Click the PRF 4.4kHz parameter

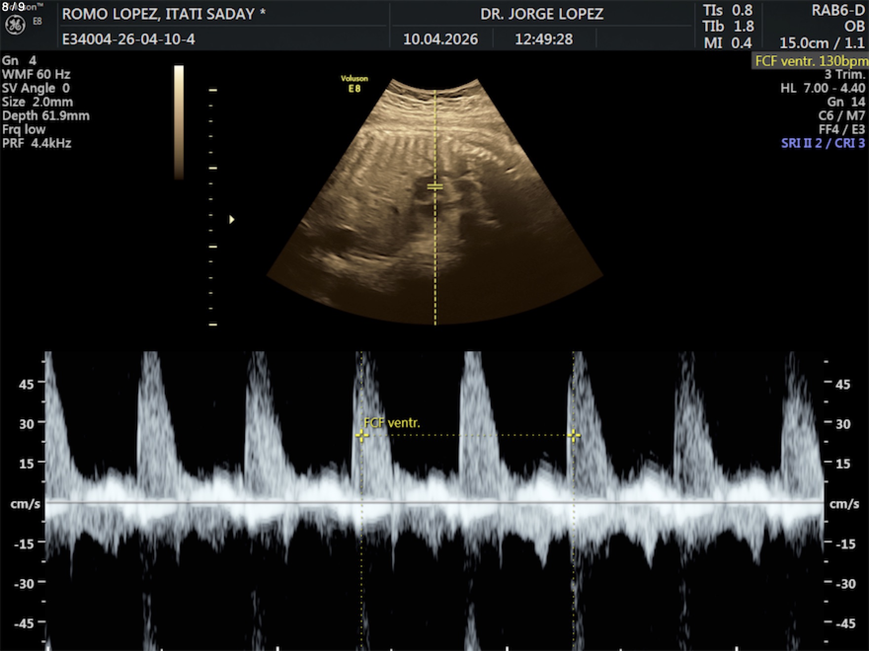37,144
